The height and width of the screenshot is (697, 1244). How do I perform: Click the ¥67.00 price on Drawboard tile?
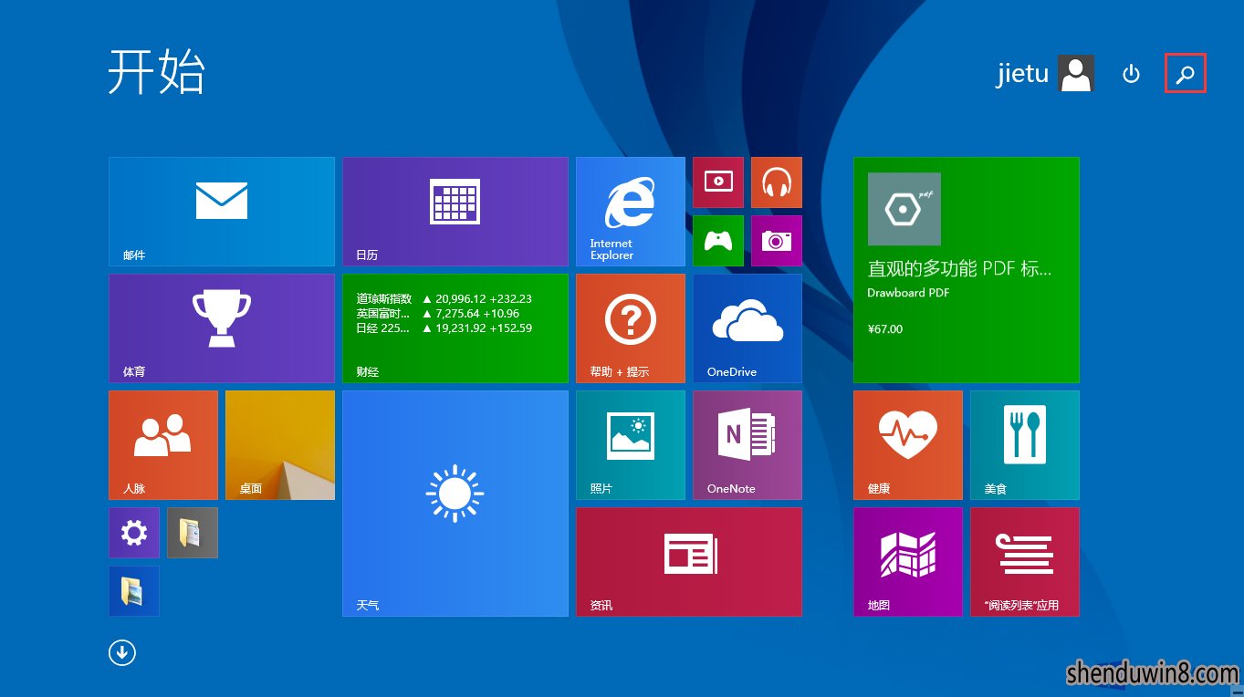pos(885,329)
